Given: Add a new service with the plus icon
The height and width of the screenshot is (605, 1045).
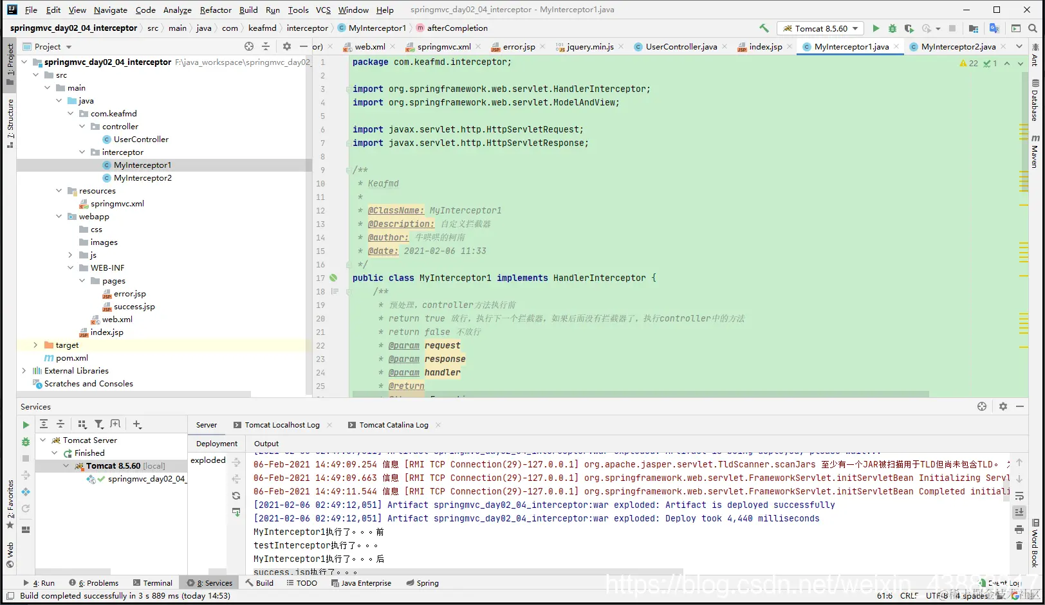Looking at the screenshot, I should (x=137, y=424).
